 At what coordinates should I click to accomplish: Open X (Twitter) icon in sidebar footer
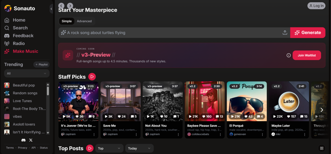point(31,140)
